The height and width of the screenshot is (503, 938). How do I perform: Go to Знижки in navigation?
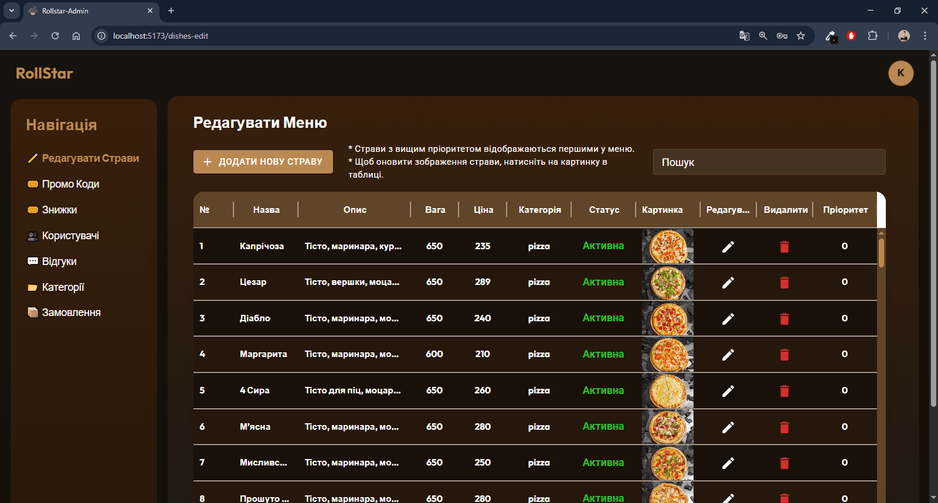pos(52,210)
